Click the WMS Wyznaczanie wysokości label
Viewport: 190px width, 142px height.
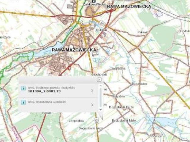click(47, 102)
